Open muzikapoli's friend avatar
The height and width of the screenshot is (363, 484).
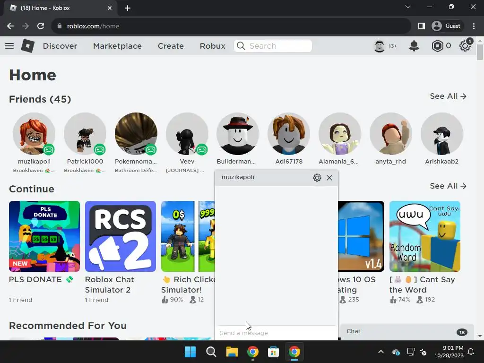coord(34,134)
